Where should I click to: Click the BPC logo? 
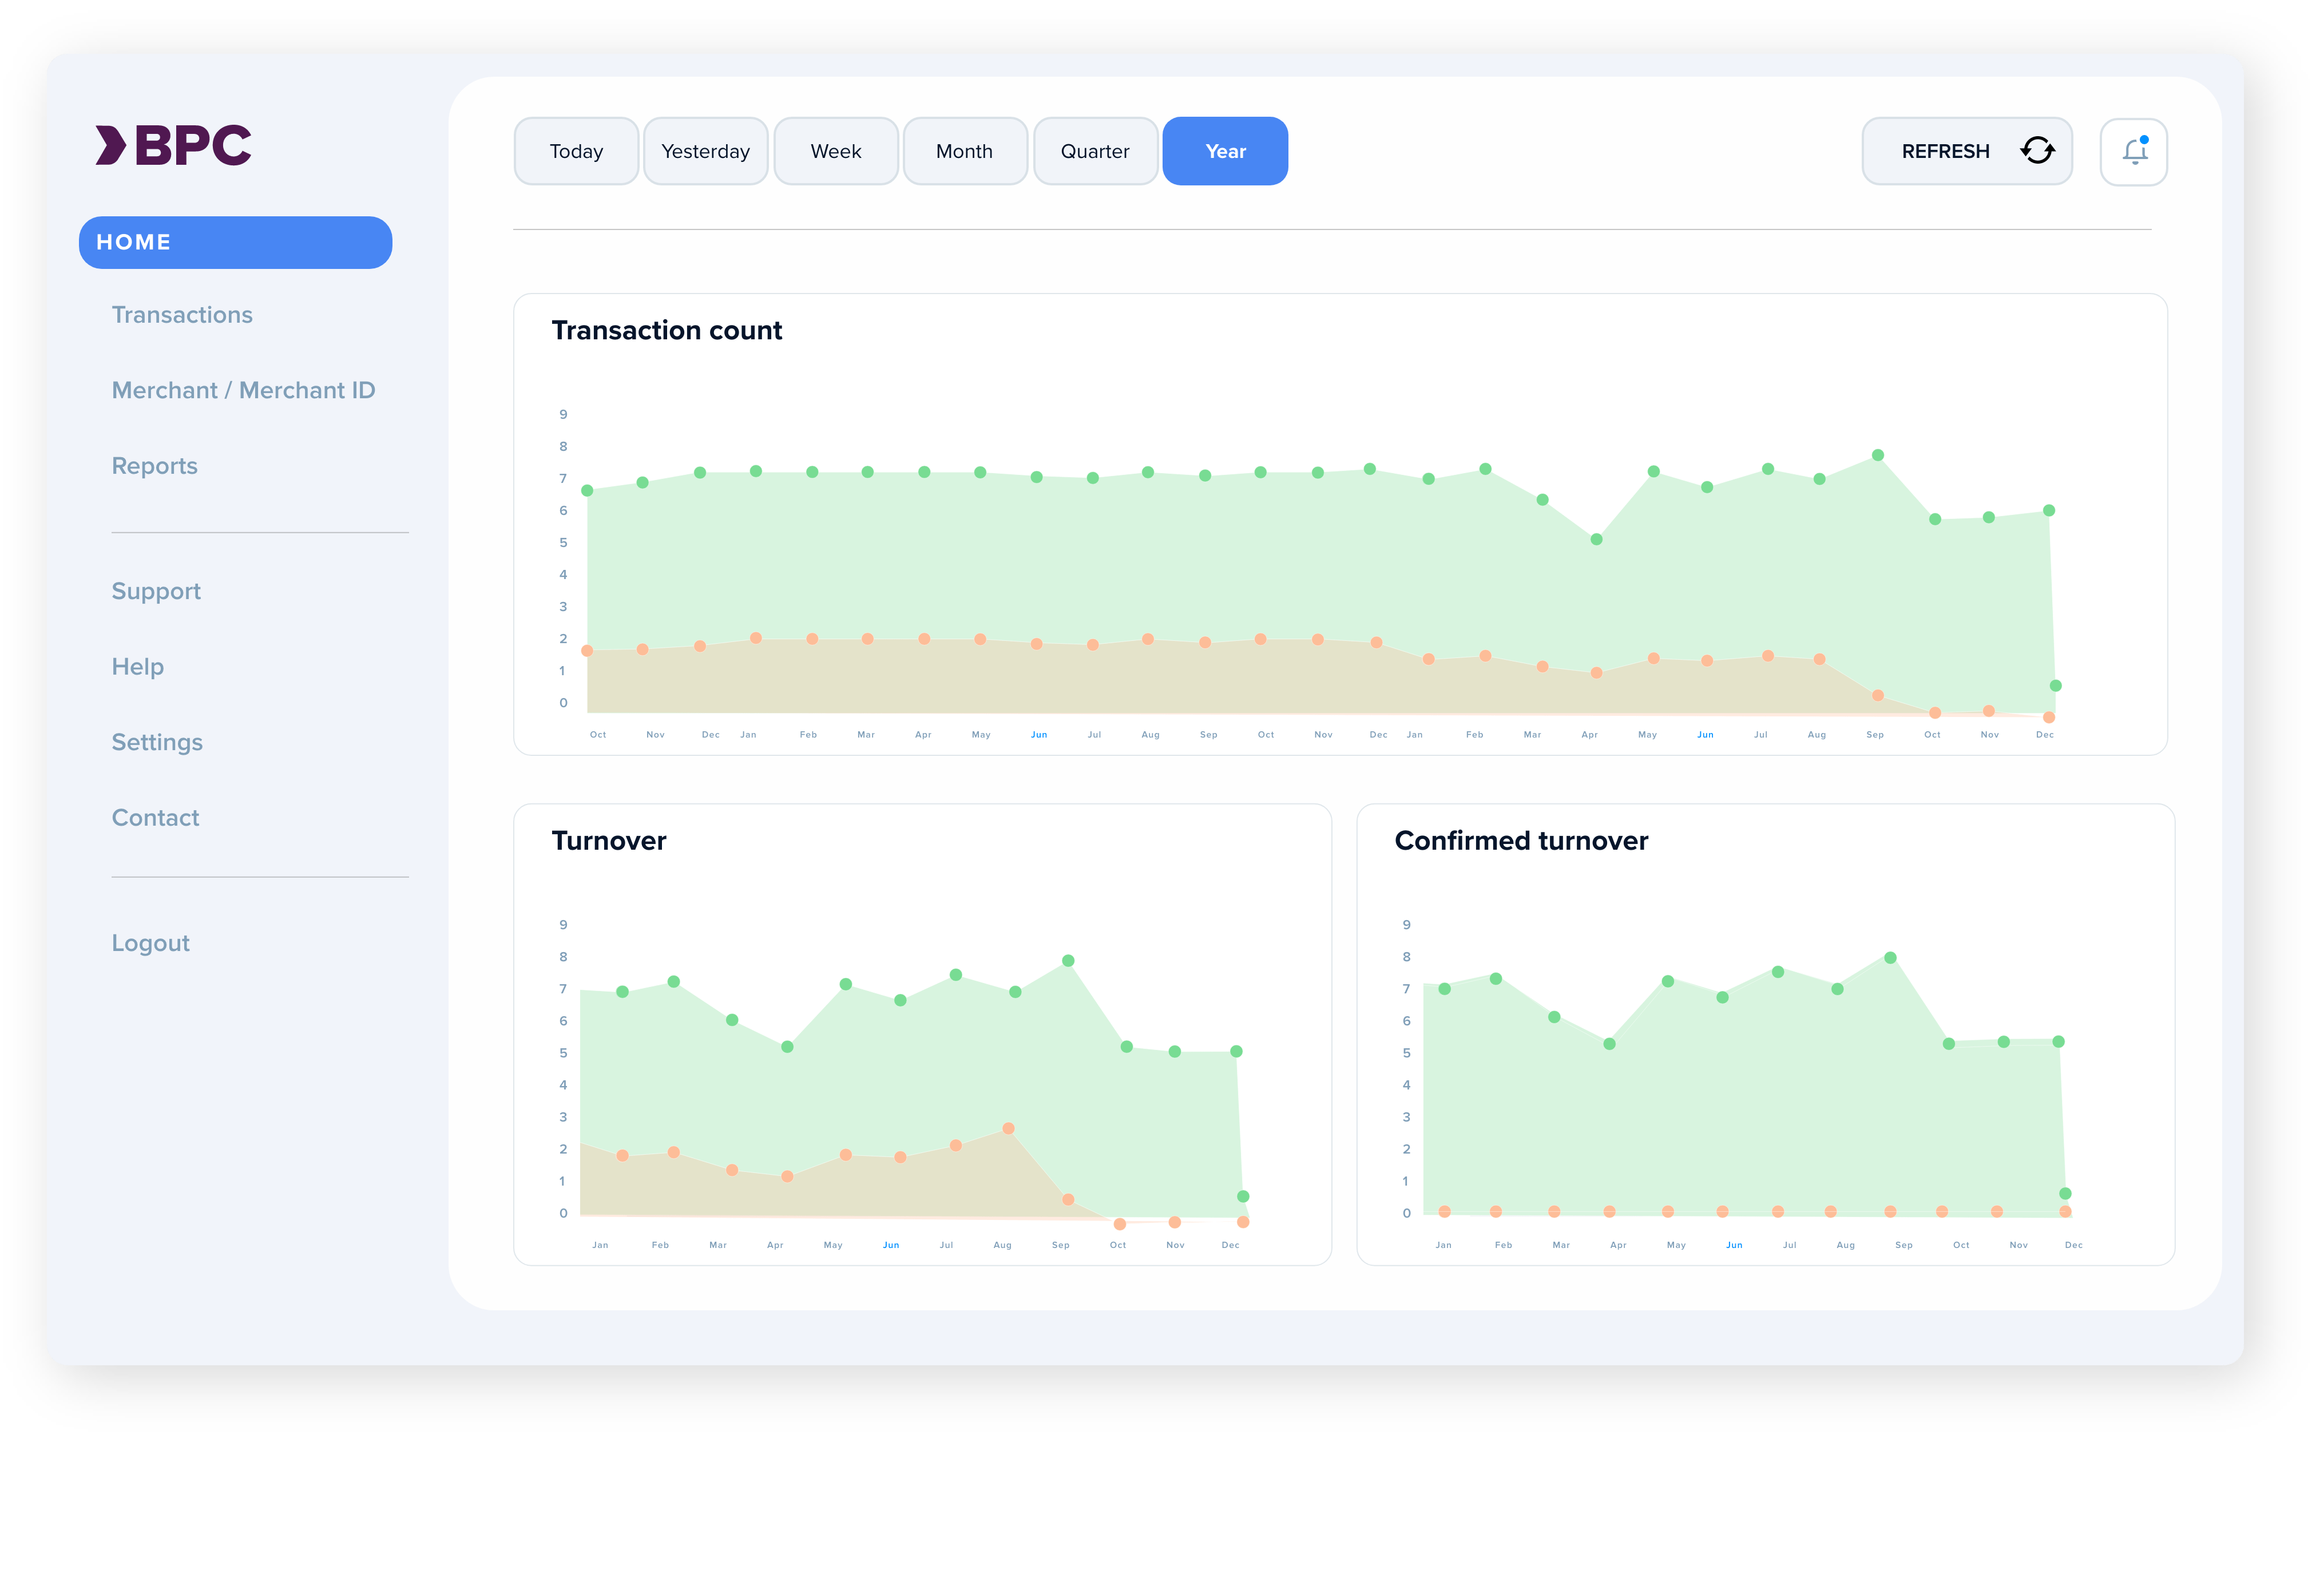pyautogui.click(x=173, y=146)
